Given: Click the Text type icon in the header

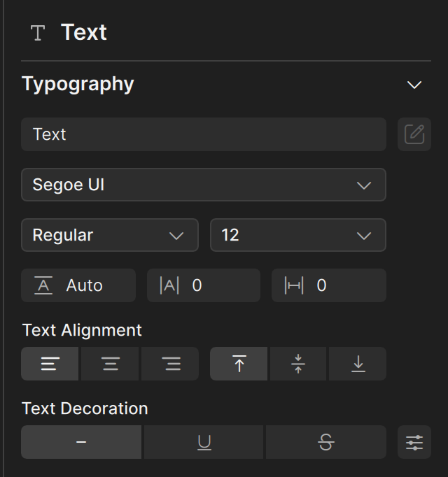Looking at the screenshot, I should click(x=38, y=33).
